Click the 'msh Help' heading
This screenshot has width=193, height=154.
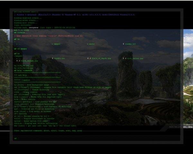(x=21, y=75)
